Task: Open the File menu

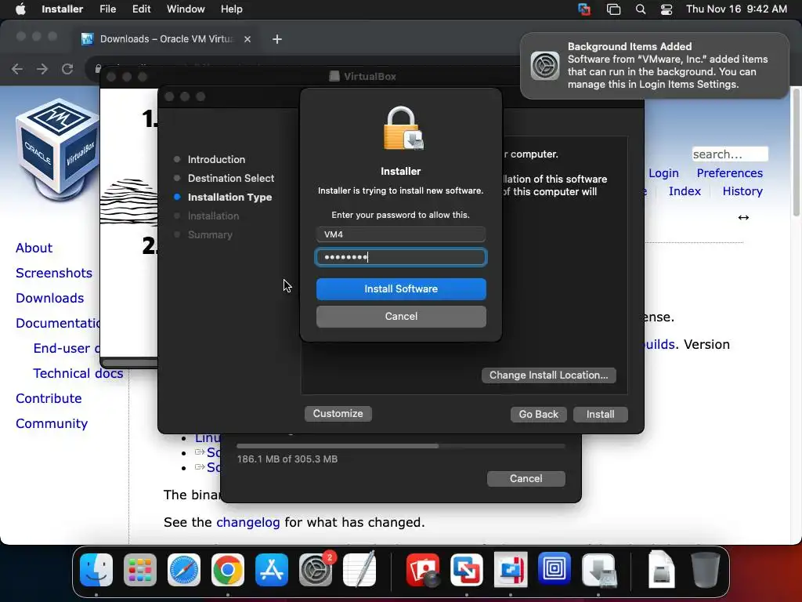Action: point(107,9)
